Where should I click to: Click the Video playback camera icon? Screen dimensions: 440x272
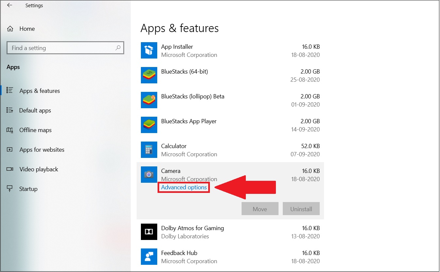[x=10, y=169]
